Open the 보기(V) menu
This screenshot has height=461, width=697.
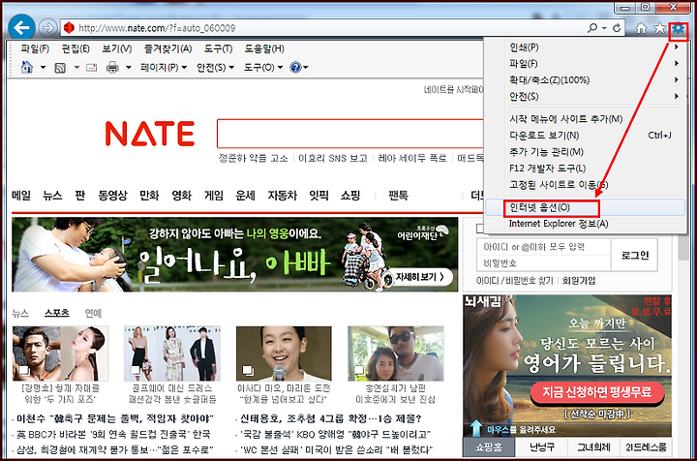[x=117, y=48]
